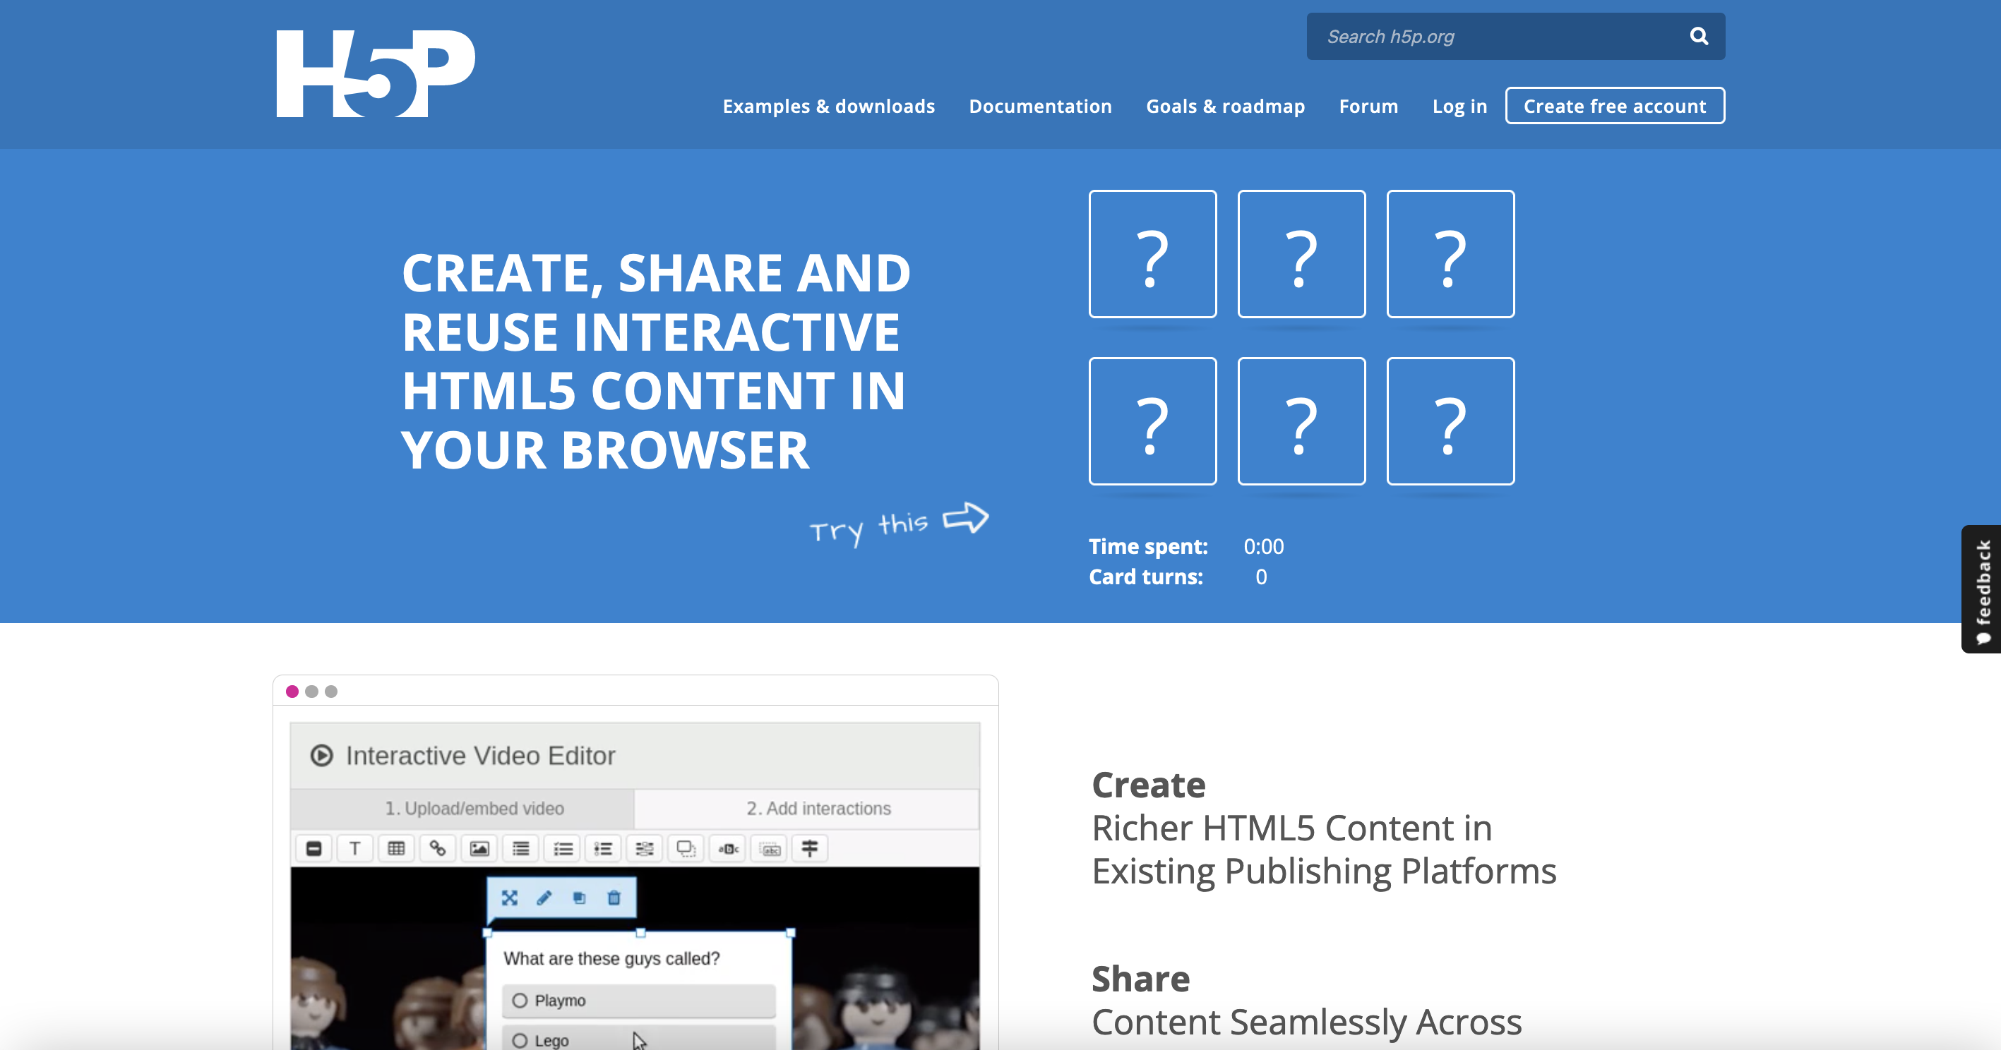
Task: Click the Link tool icon
Action: pyautogui.click(x=437, y=848)
